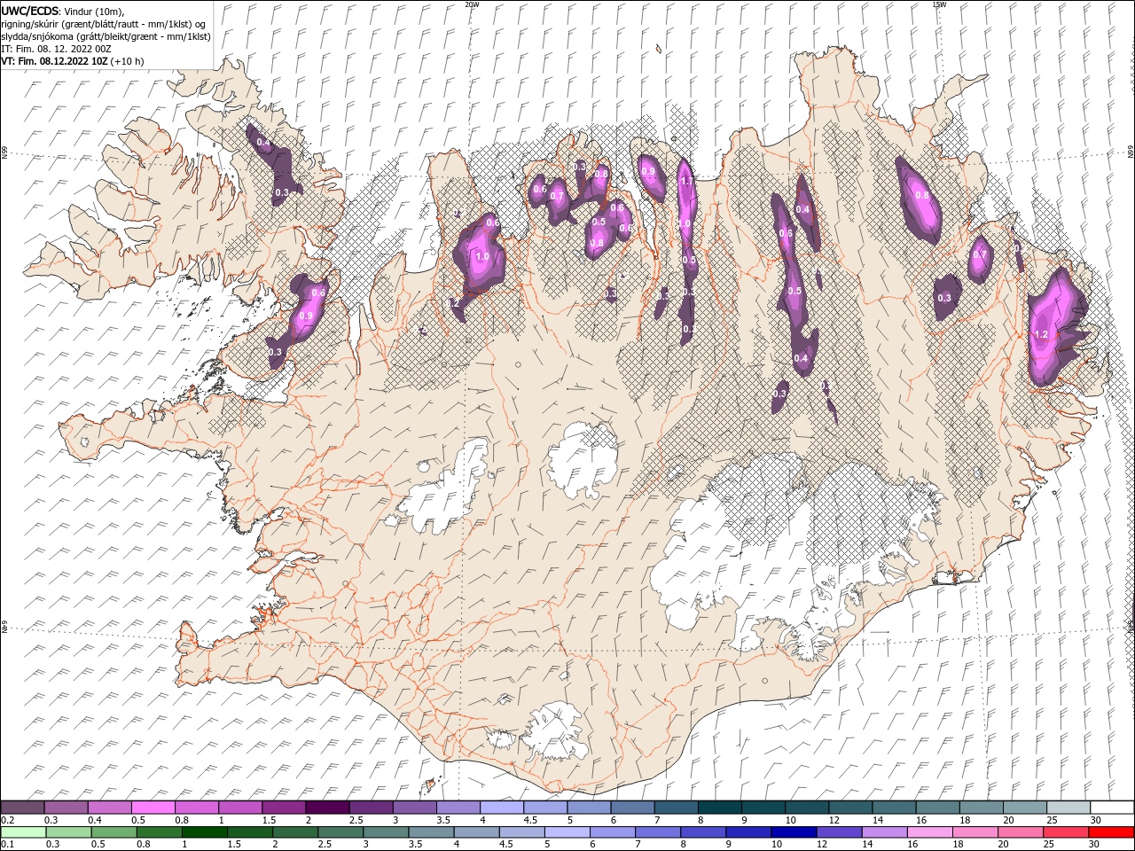Pick the top-row legend swatch labeled 4.5
This screenshot has height=851, width=1135.
[544, 808]
